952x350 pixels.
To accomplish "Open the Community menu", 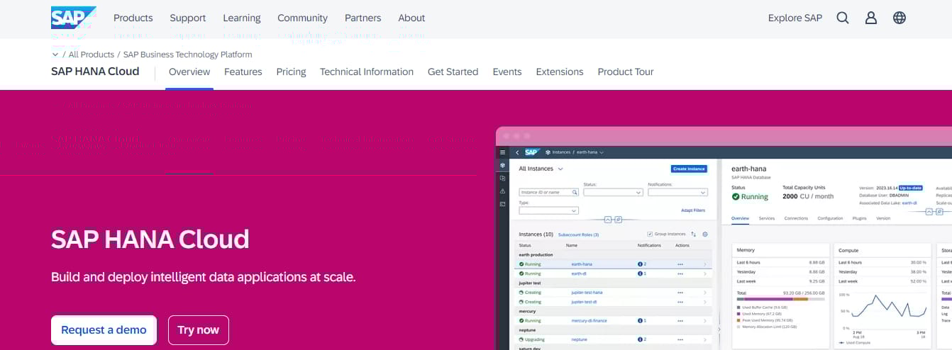I will click(303, 18).
